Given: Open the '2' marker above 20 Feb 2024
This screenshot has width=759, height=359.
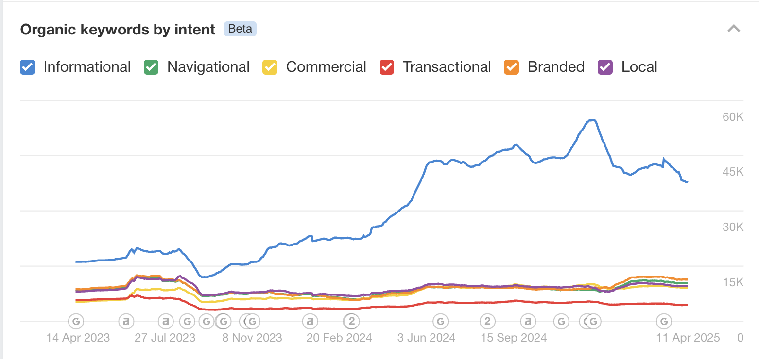Looking at the screenshot, I should coord(352,321).
